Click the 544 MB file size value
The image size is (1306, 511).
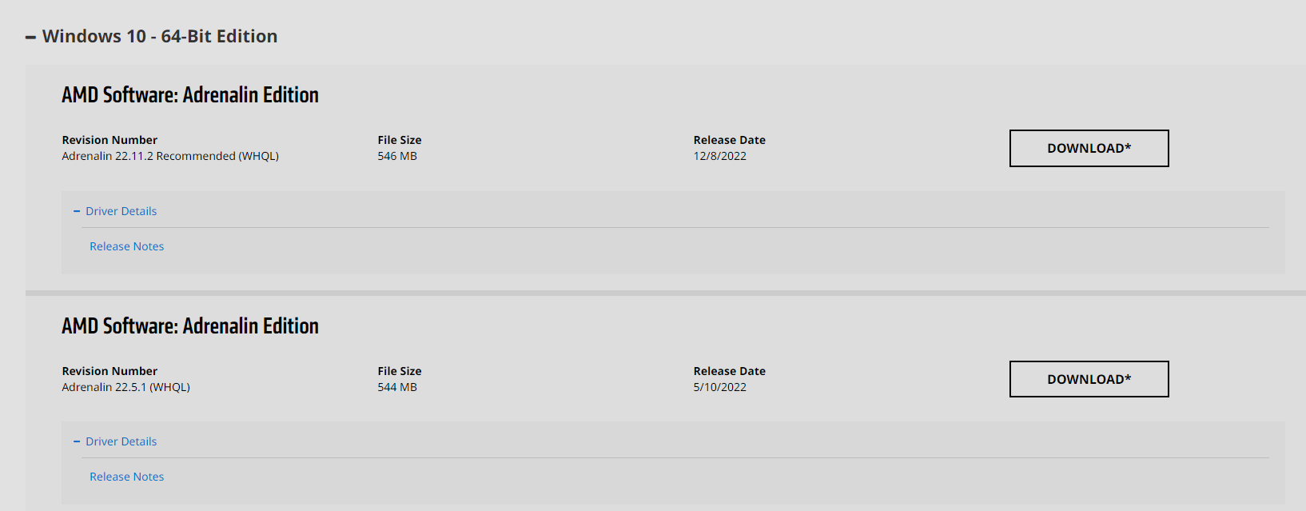[397, 387]
